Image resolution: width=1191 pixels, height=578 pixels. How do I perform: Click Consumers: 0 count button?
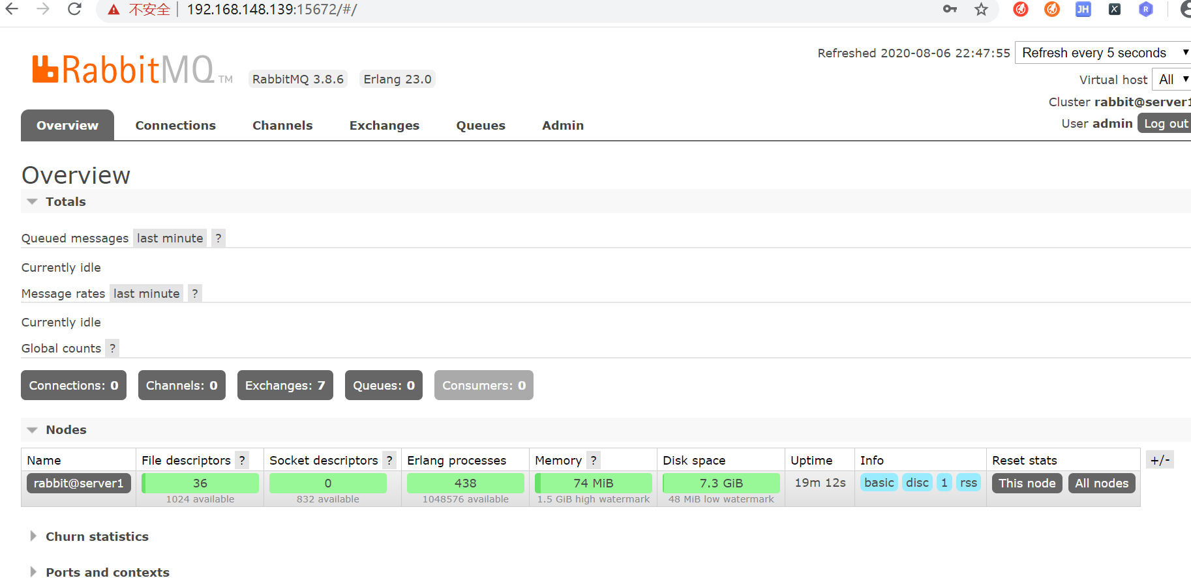pos(484,385)
